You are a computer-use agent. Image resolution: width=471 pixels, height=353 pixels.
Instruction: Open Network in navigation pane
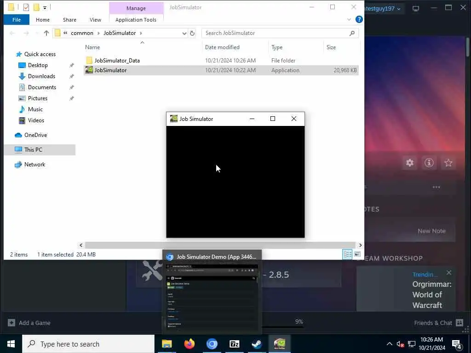point(34,165)
